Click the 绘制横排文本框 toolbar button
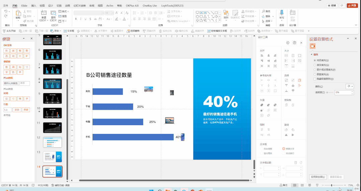361x191 pixels. point(217,31)
